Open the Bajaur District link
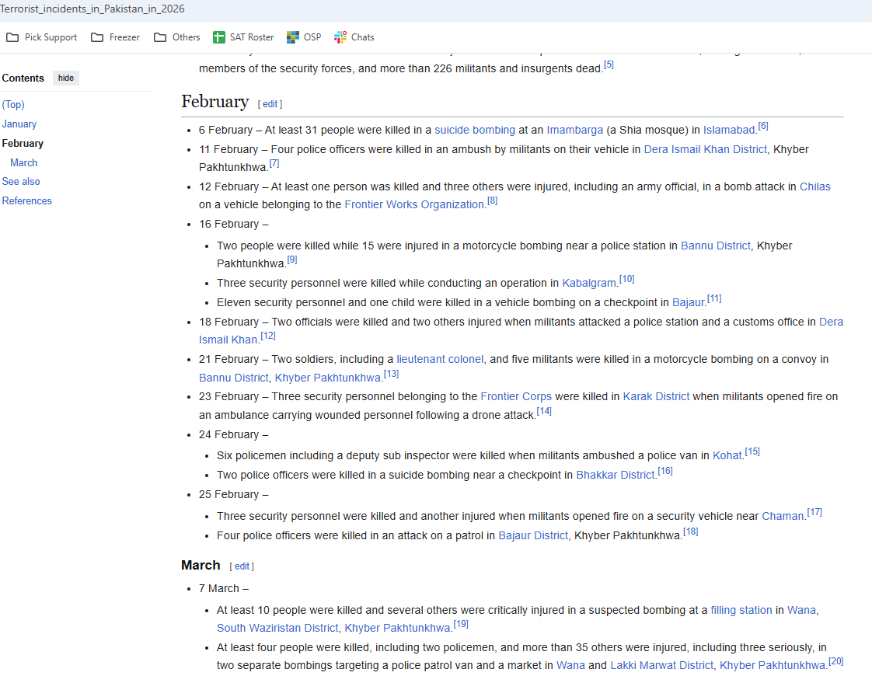The image size is (872, 676). [533, 535]
